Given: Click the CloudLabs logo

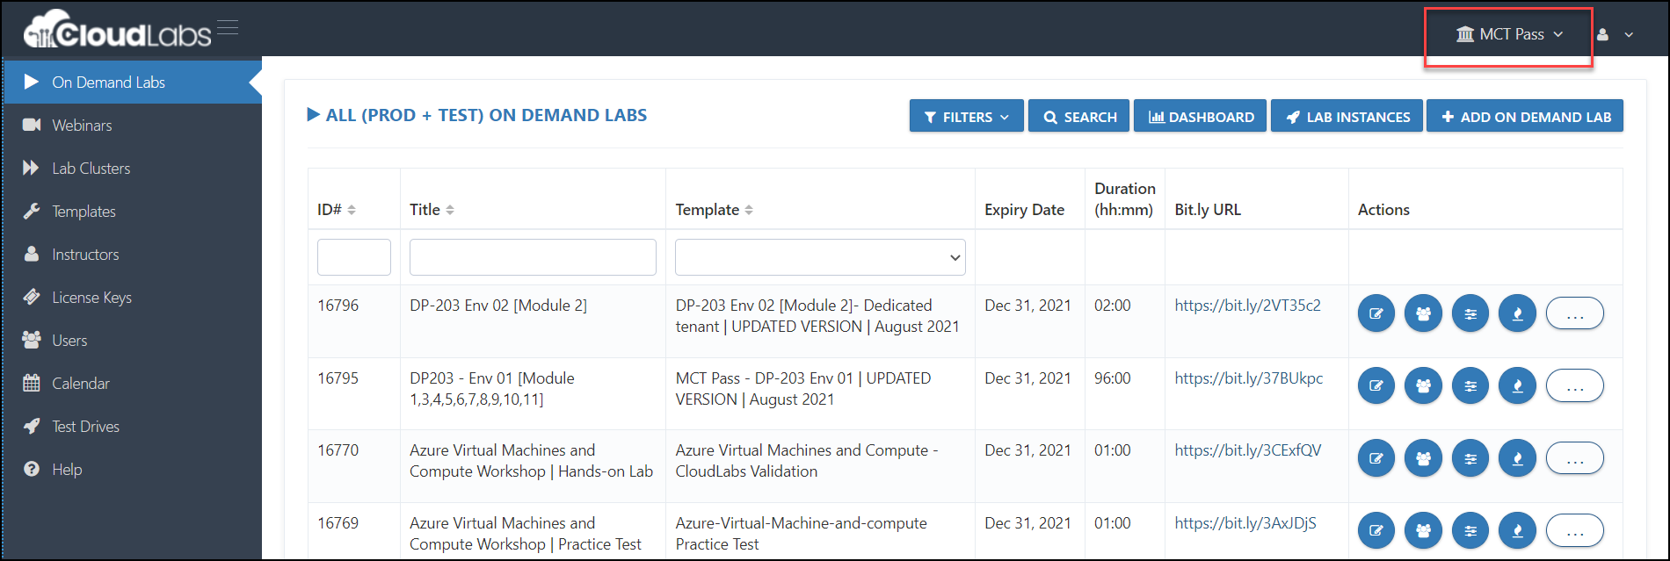Looking at the screenshot, I should [x=118, y=29].
